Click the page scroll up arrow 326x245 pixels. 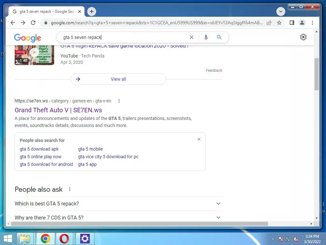(316, 32)
